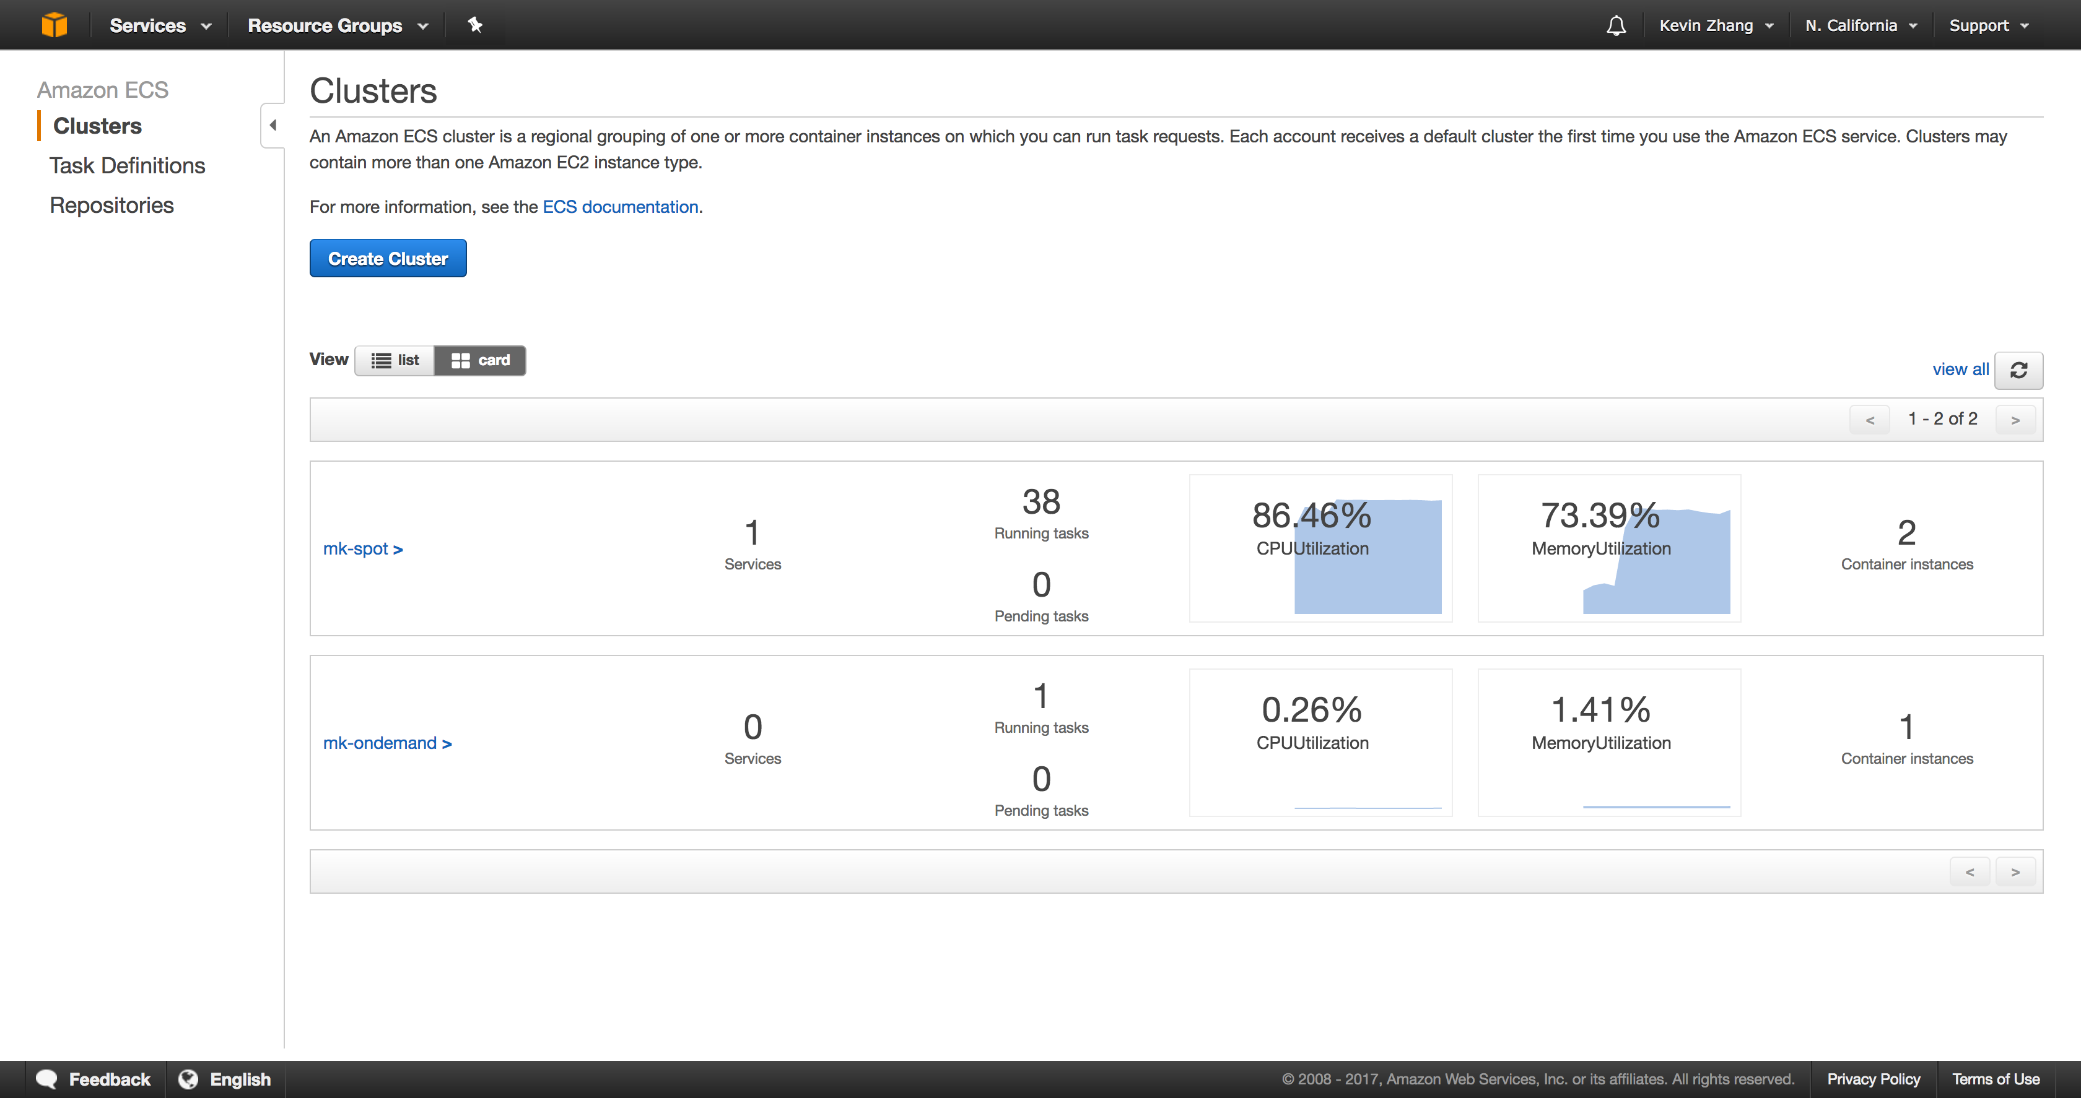The image size is (2081, 1098).
Task: Open the ECS documentation link
Action: tap(619, 207)
